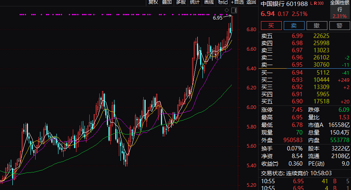The height and width of the screenshot is (190, 351).
Task: Select the 买一 6.94 bid row
Action: click(x=305, y=73)
